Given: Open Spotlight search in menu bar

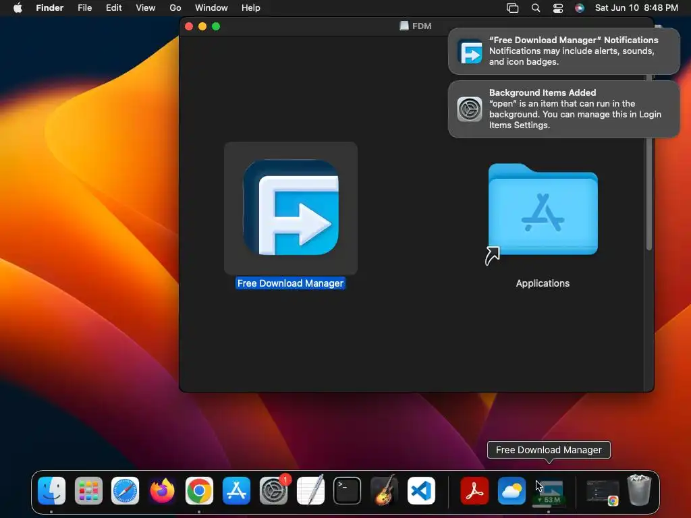Looking at the screenshot, I should point(536,8).
